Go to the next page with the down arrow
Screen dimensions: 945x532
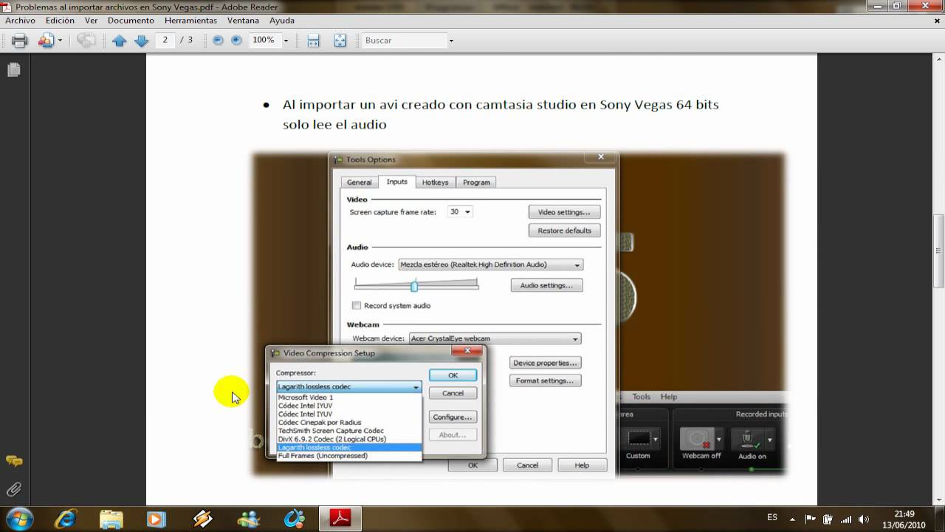(142, 41)
